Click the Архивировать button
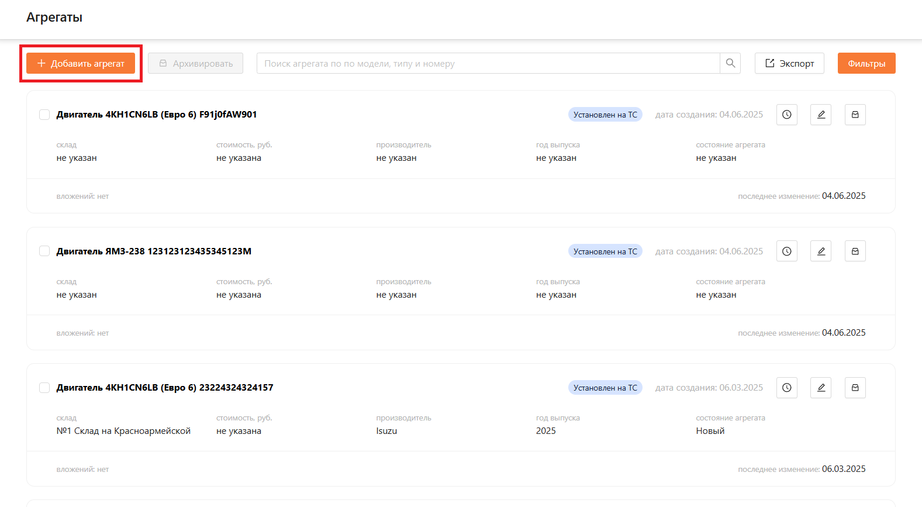The width and height of the screenshot is (922, 507). (195, 63)
